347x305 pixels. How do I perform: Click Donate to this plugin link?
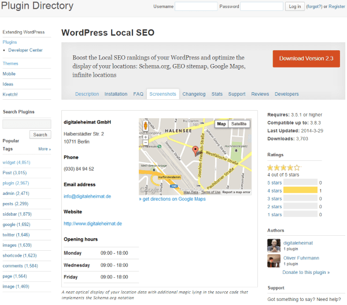306,272
